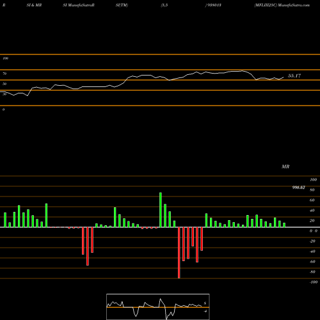Select the tallest green MR histogram bar
320x320 pixels.
[x=161, y=210]
